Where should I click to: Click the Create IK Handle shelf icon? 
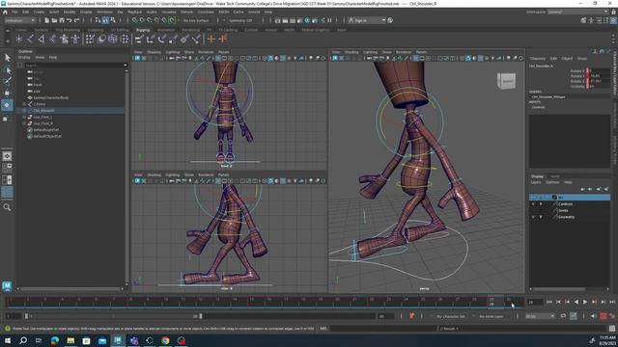(x=41, y=39)
